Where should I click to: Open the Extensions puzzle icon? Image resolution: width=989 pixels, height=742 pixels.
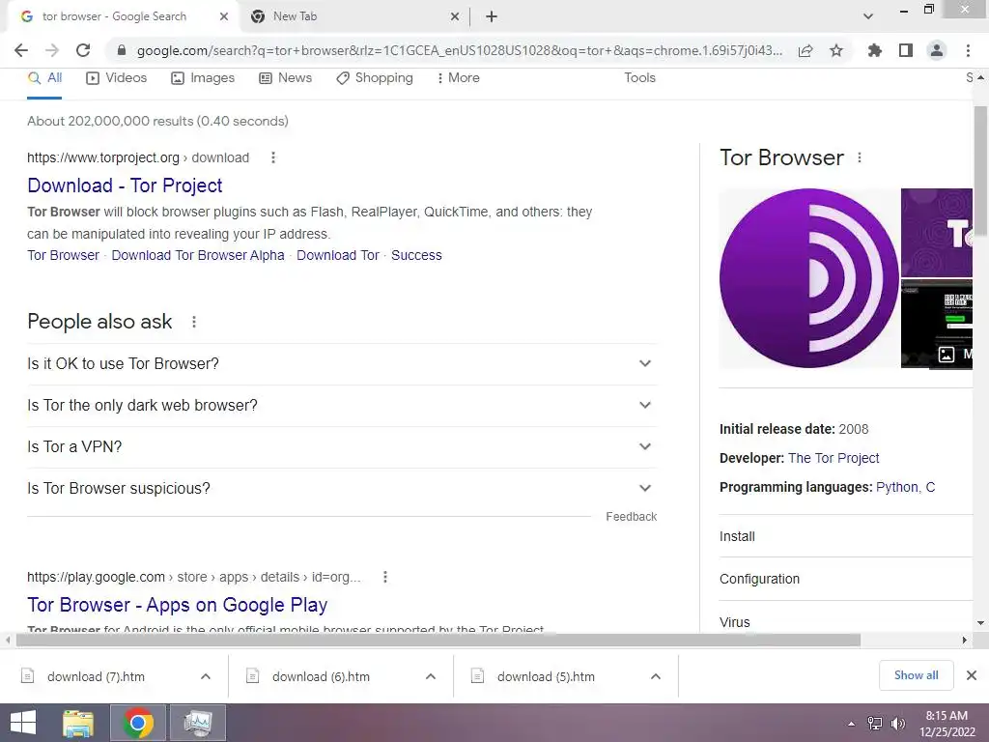pyautogui.click(x=875, y=50)
